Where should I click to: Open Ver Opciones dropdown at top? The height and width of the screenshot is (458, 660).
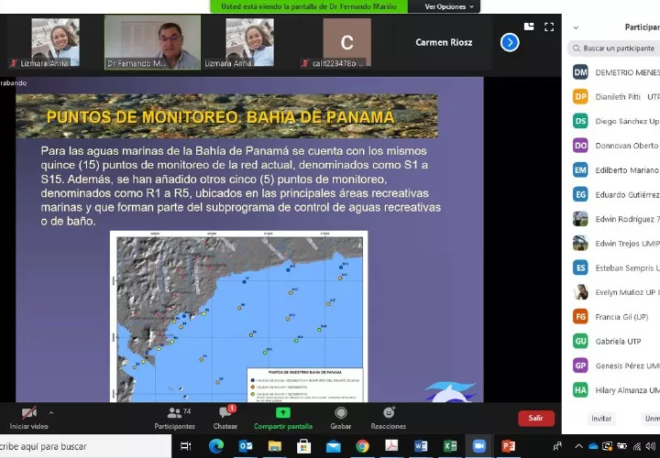450,6
